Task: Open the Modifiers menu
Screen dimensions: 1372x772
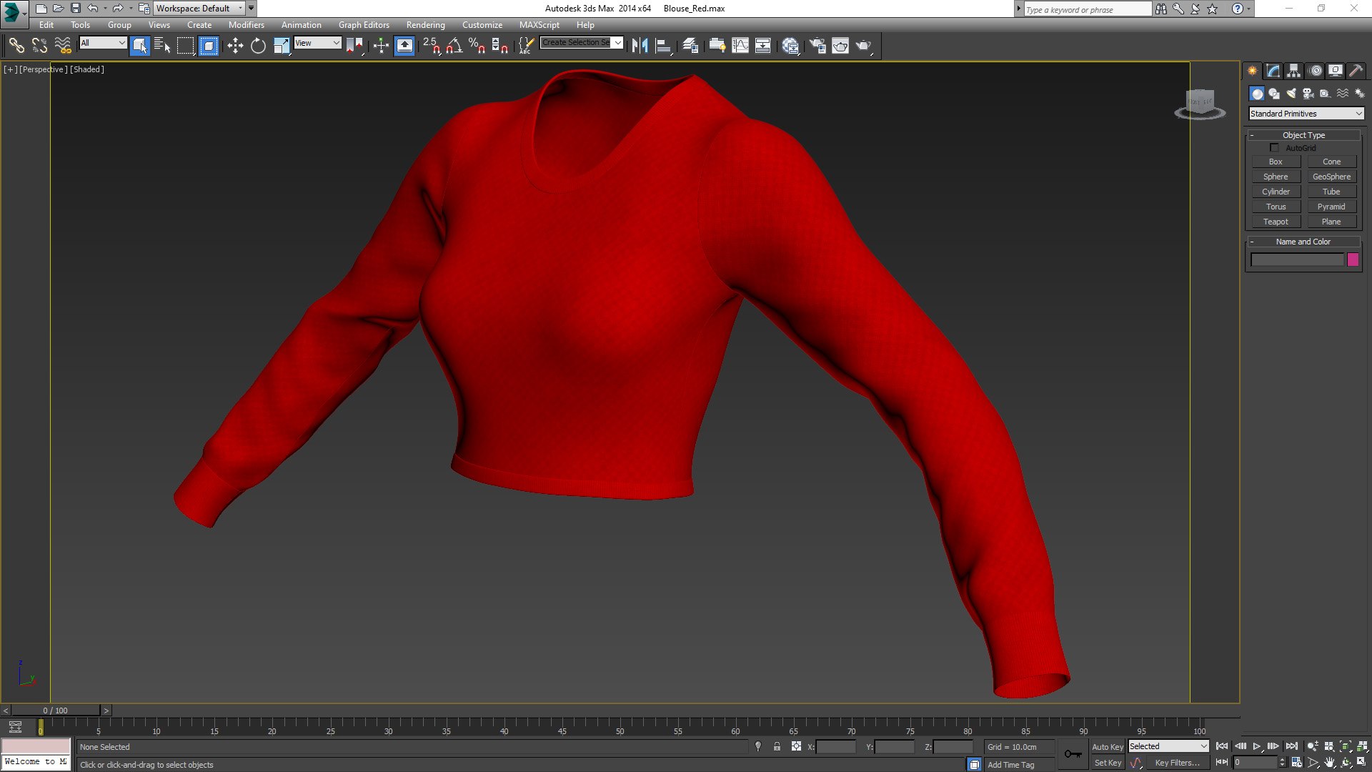Action: click(x=246, y=24)
